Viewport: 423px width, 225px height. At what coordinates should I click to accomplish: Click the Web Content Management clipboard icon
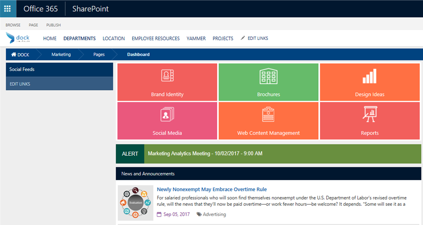(268, 115)
